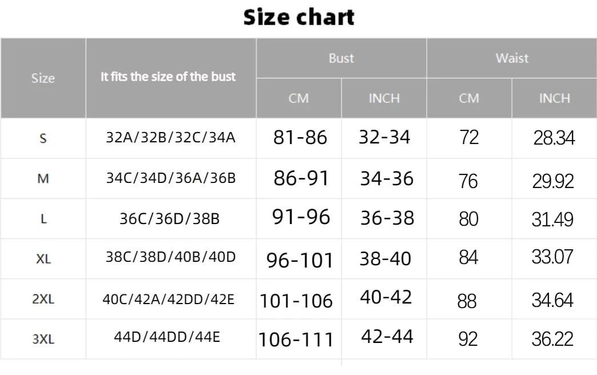Click the "Size" column header
Image resolution: width=597 pixels, height=375 pixels.
coord(43,78)
